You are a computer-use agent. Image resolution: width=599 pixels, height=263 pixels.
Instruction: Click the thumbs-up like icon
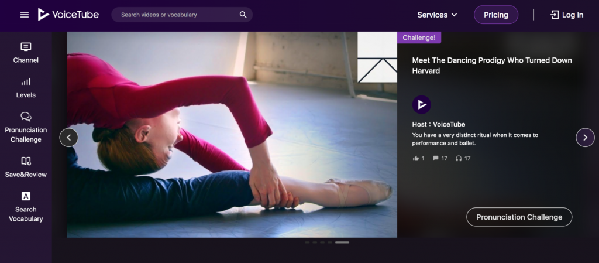point(416,158)
